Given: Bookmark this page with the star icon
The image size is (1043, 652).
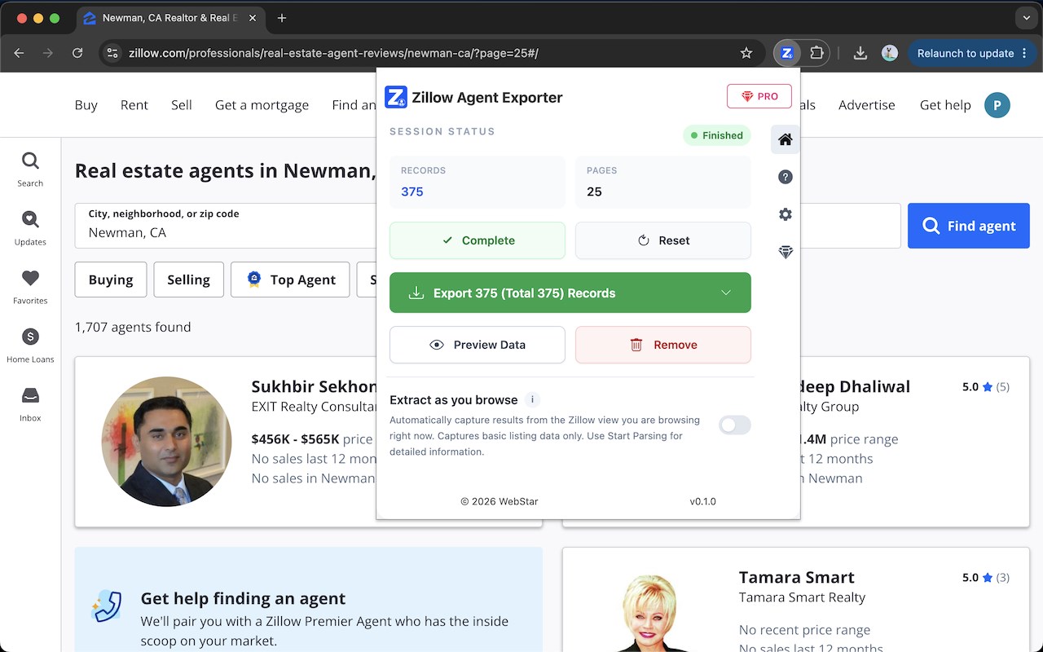Looking at the screenshot, I should (x=746, y=53).
